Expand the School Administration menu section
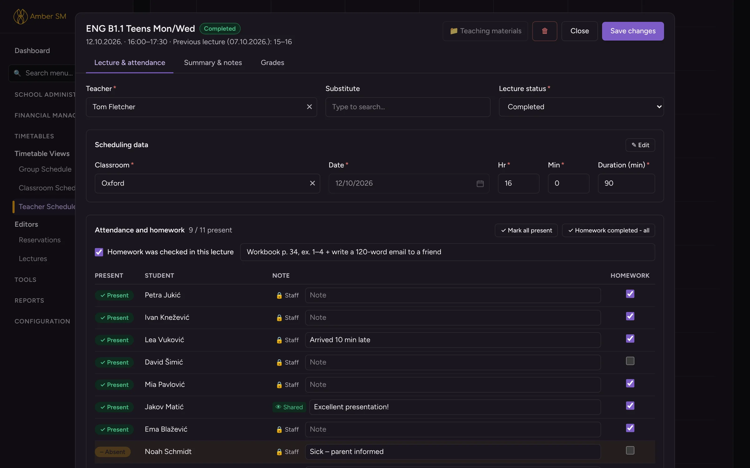The image size is (750, 468). (x=45, y=95)
